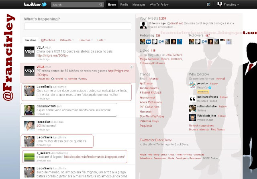Open the Twitter for BlackBerry link
The image size is (257, 179).
coord(155,140)
